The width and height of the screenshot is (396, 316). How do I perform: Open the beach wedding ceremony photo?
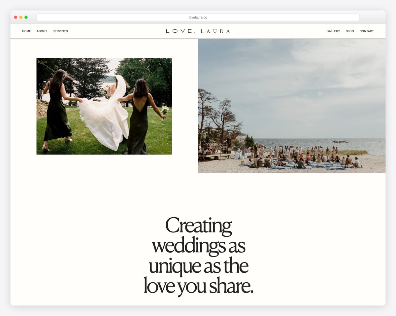pyautogui.click(x=291, y=106)
